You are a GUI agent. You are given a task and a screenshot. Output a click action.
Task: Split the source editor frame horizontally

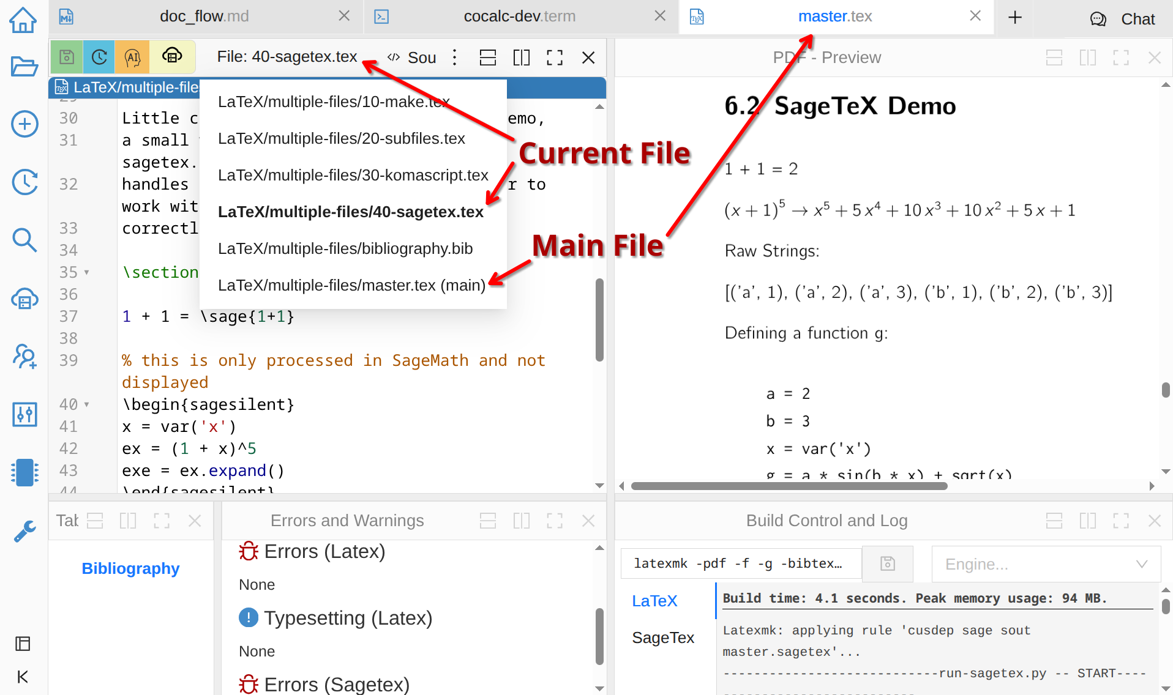488,58
